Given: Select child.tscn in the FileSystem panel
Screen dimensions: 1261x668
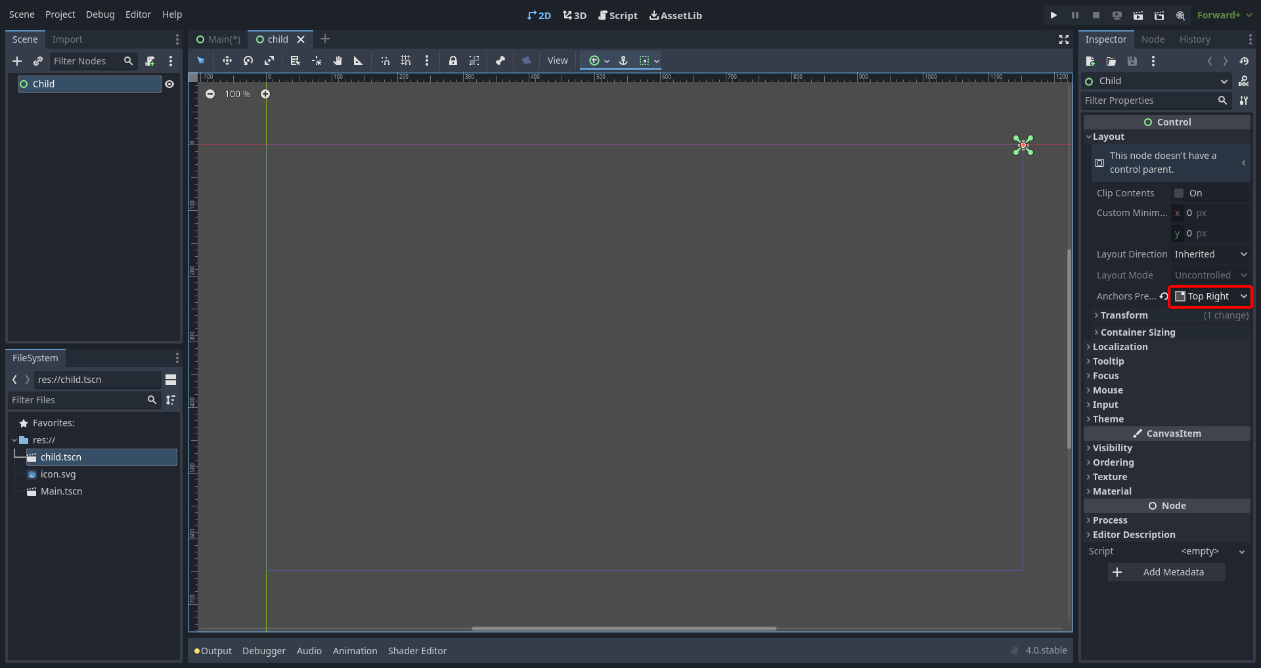Looking at the screenshot, I should (x=61, y=457).
